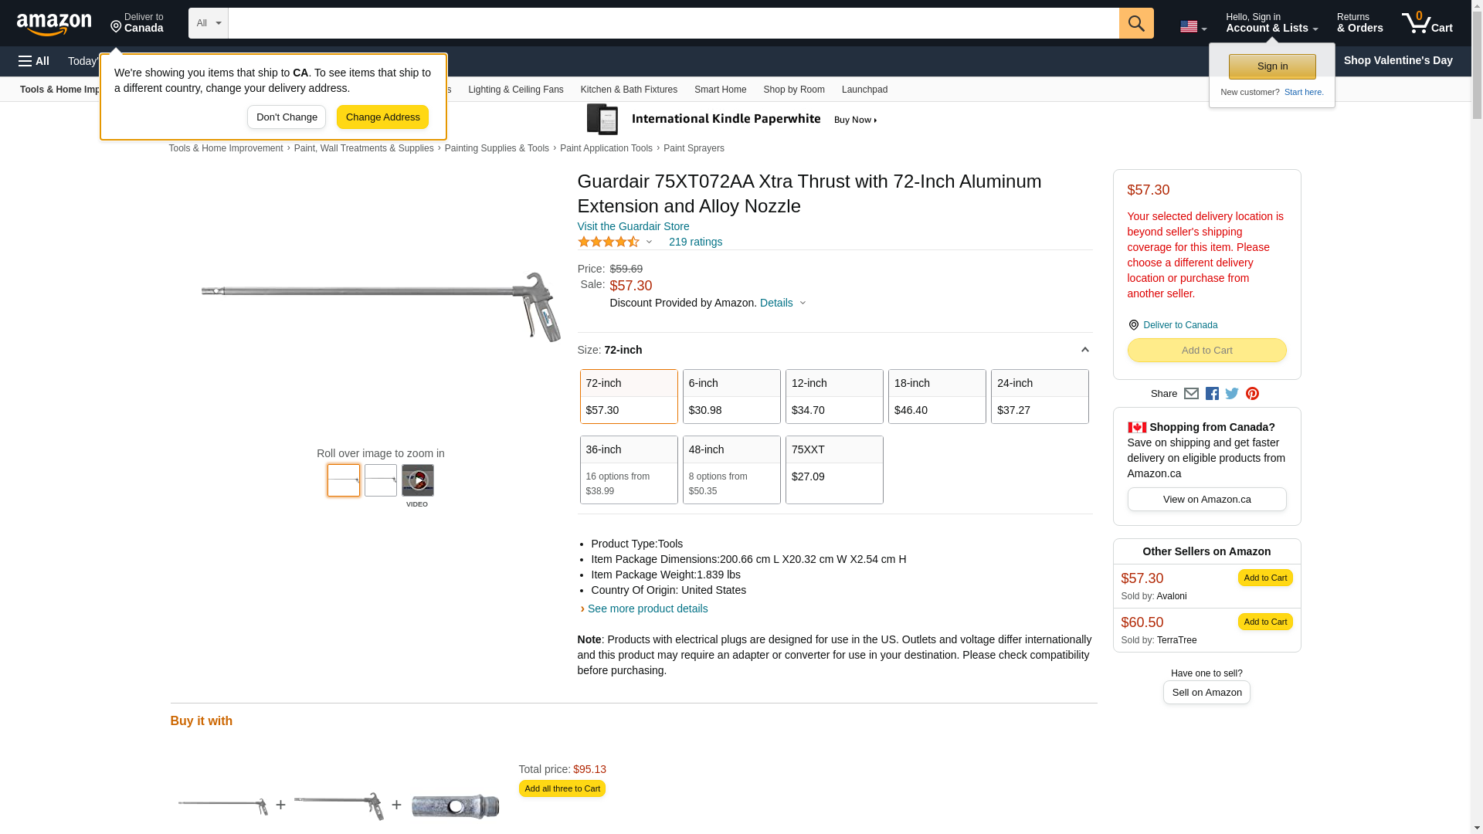Pick the 75XXT size option
The width and height of the screenshot is (1483, 834).
click(x=833, y=470)
